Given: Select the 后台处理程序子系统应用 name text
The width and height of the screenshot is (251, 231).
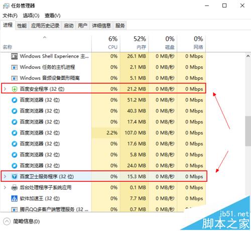Looking at the screenshot, I should (46, 187).
